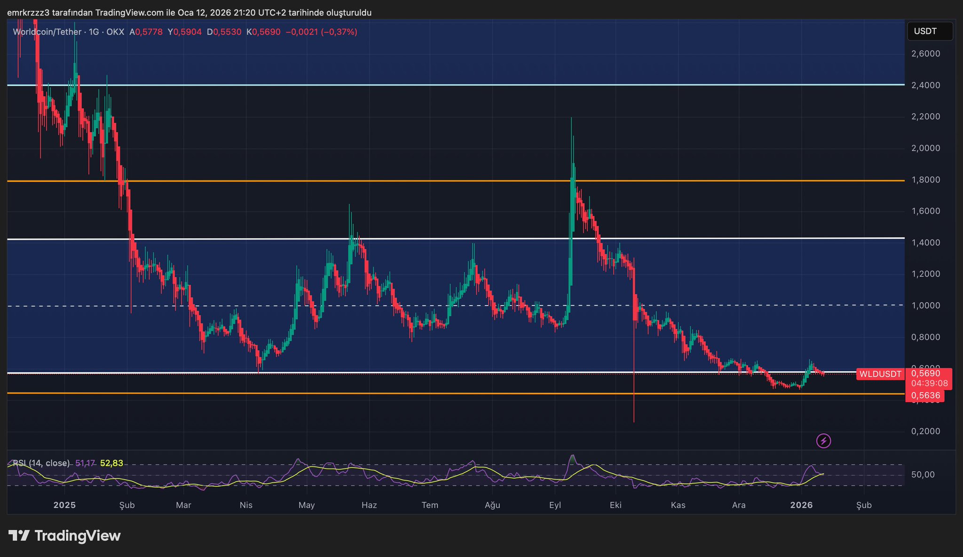This screenshot has width=963, height=557.
Task: Click the 50,00 RSI scale label
Action: tap(923, 475)
